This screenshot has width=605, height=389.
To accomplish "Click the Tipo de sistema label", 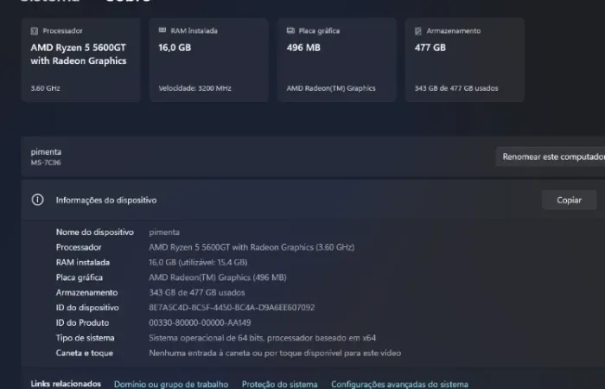I will pyautogui.click(x=86, y=338).
